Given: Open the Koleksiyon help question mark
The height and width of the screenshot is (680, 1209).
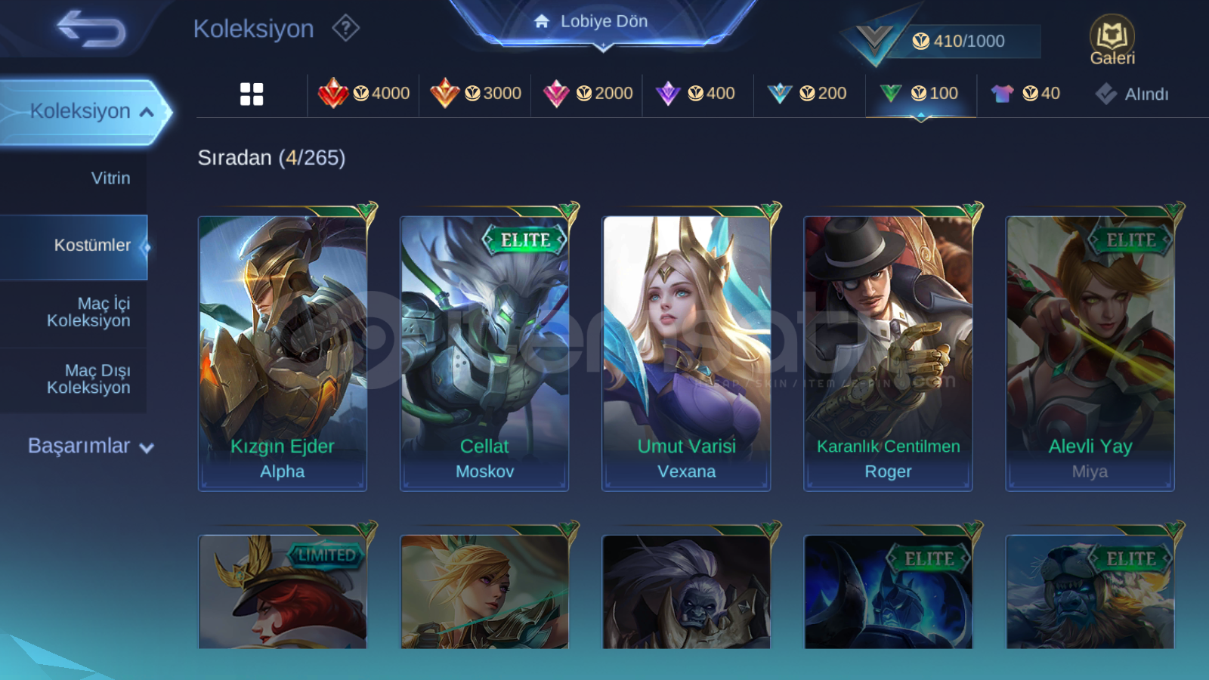Looking at the screenshot, I should tap(345, 28).
